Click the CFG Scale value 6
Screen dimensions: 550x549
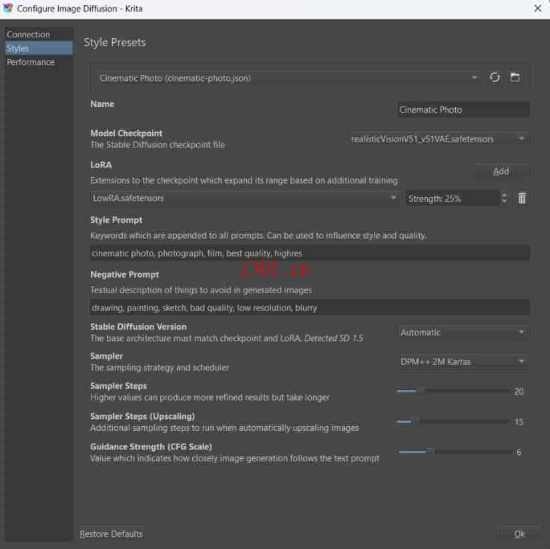tap(519, 452)
